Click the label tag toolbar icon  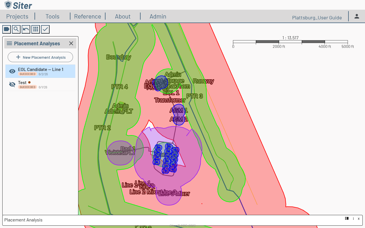point(7,29)
